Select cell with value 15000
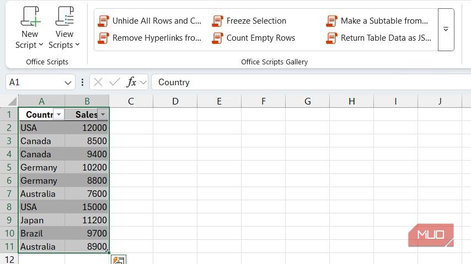471x264 pixels. [87, 207]
